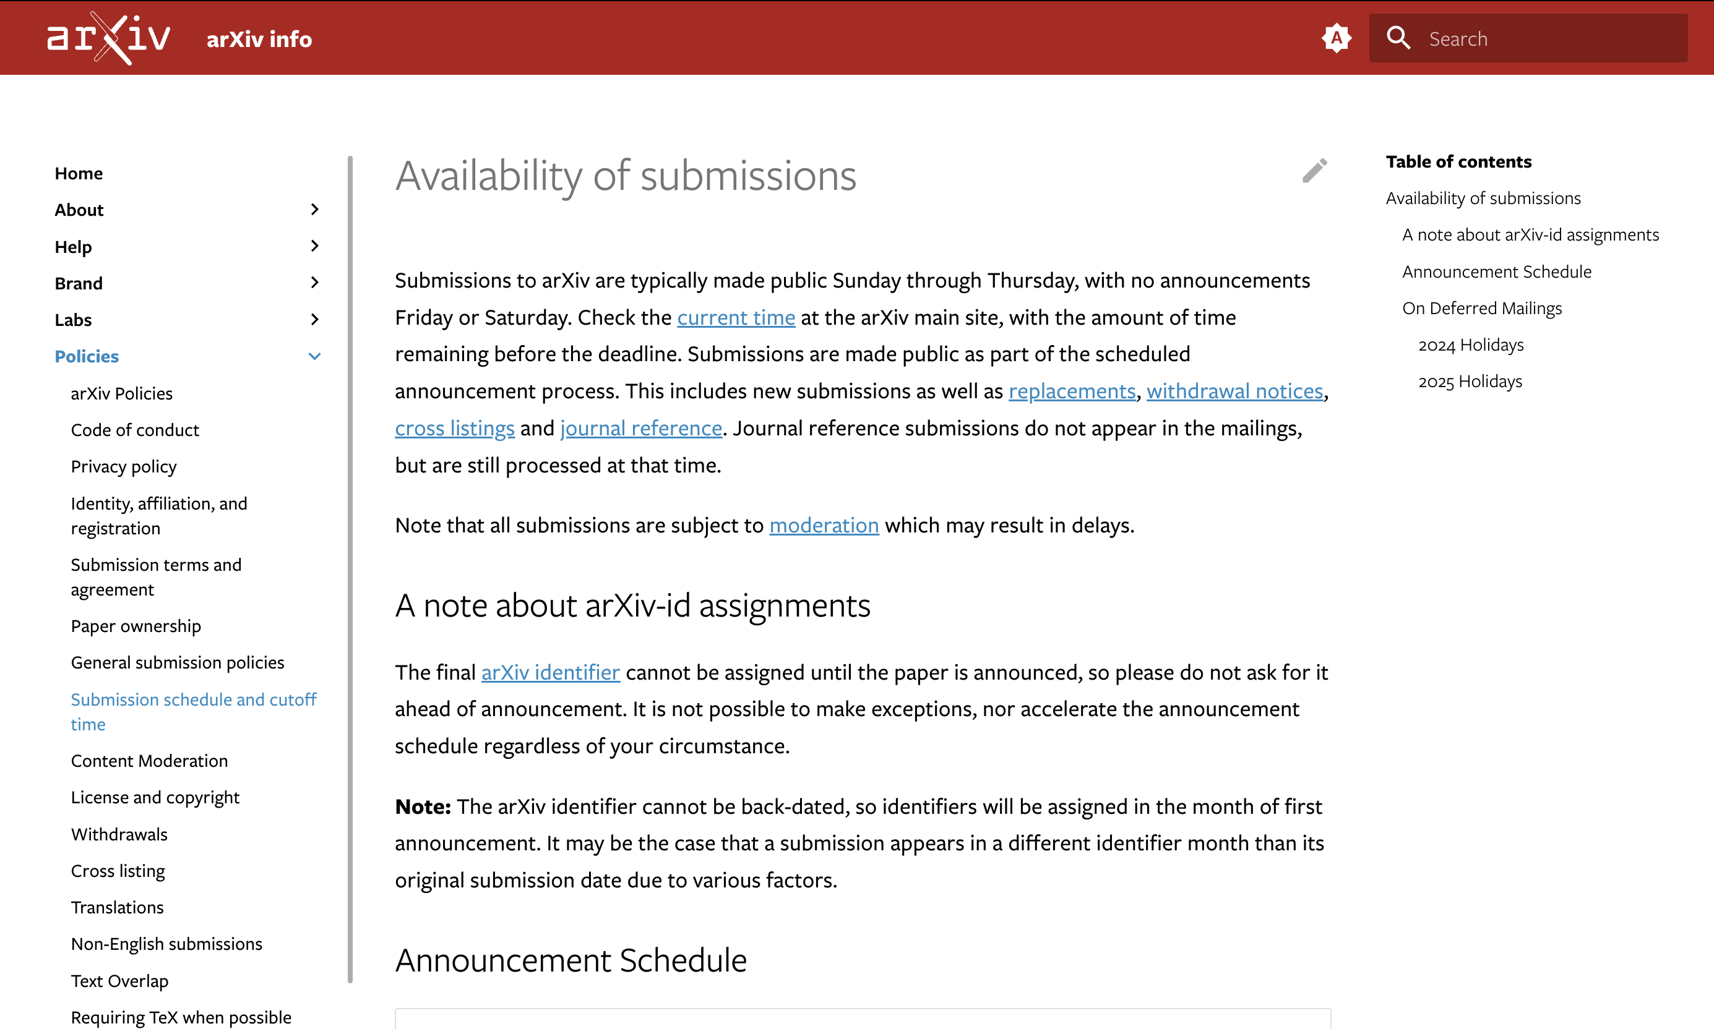The width and height of the screenshot is (1714, 1029).
Task: Open the Privacy policy page
Action: coord(124,467)
